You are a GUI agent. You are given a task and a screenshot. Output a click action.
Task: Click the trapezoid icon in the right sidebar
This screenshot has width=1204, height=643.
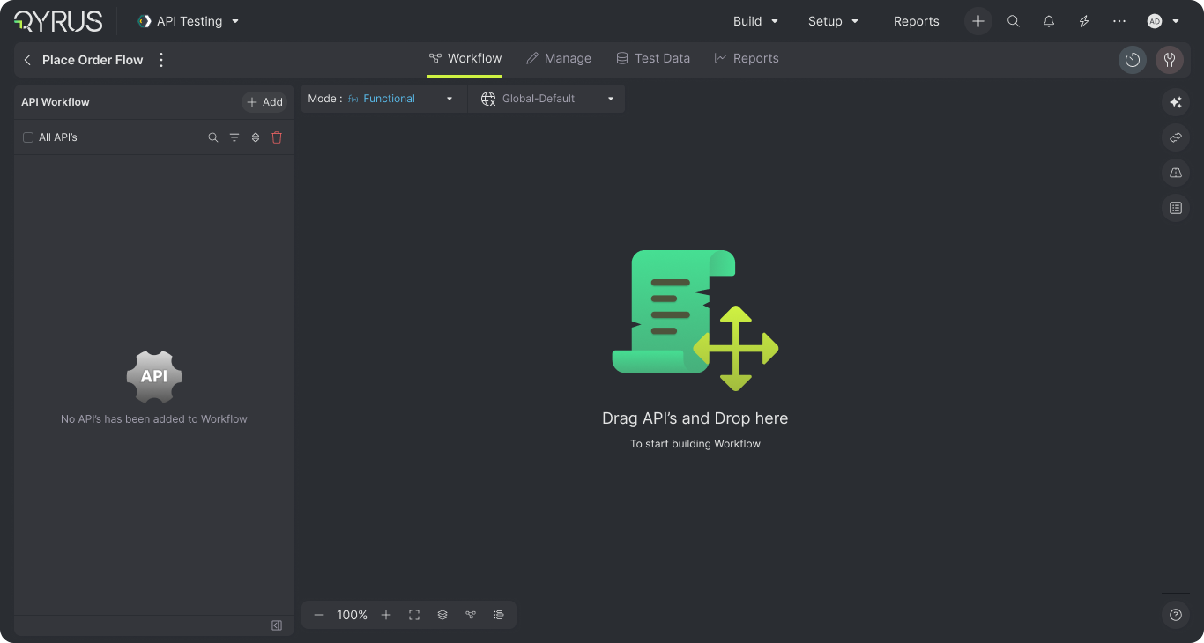[1176, 173]
